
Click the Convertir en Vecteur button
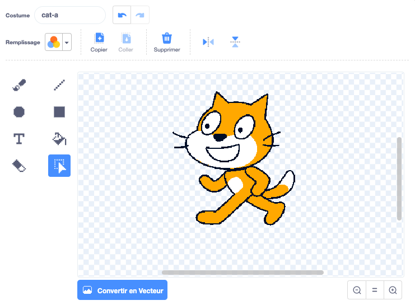(122, 290)
